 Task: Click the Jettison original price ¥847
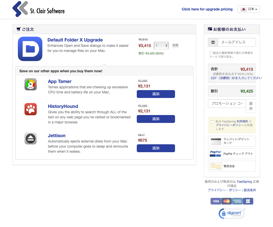click(141, 135)
